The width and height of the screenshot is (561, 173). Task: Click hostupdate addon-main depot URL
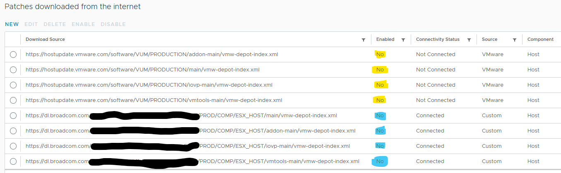pos(152,55)
